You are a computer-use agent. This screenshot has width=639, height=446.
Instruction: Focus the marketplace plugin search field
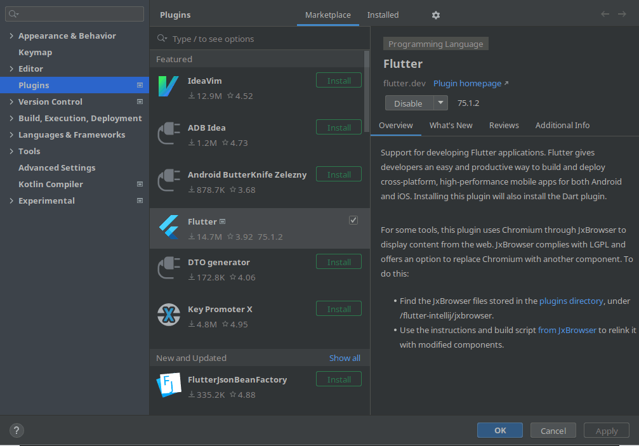point(260,39)
